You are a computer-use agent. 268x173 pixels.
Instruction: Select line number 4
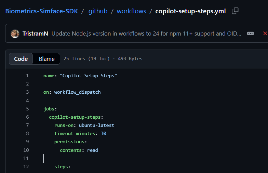click(x=27, y=101)
